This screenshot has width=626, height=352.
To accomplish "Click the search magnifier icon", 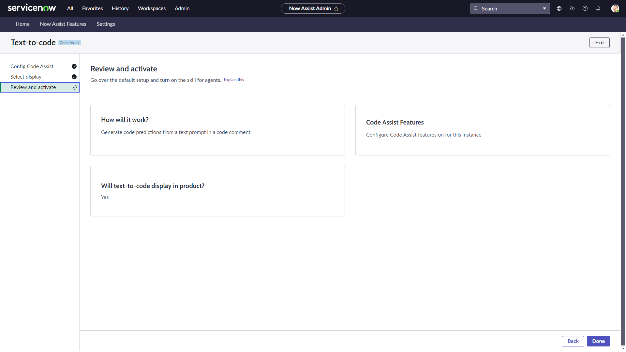I will [x=476, y=8].
